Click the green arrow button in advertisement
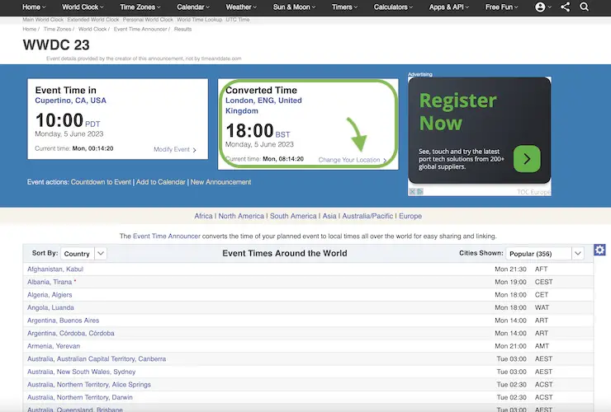Screen dimensions: 611x412 [x=527, y=158]
